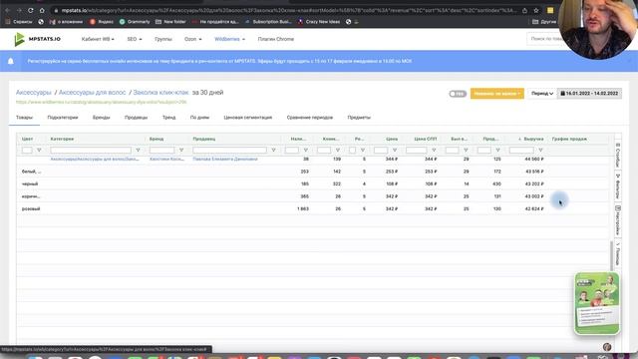The width and height of the screenshot is (638, 359).
Task: Open filter icon for Бренд column
Action: click(181, 151)
